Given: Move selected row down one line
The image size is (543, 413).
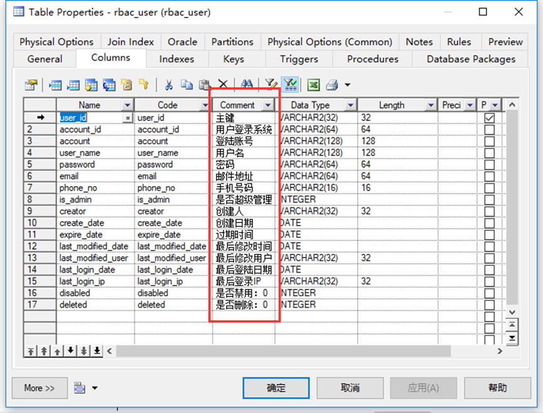Looking at the screenshot, I should pos(70,351).
